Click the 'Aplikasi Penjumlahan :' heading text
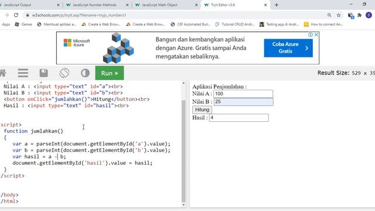The width and height of the screenshot is (375, 211). coord(219,87)
